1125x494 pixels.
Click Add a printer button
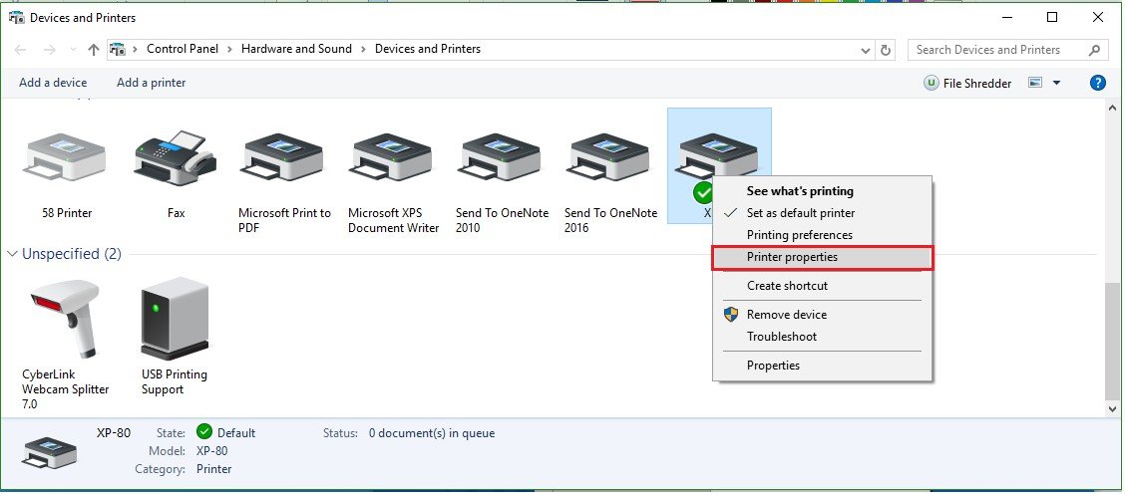[x=151, y=83]
